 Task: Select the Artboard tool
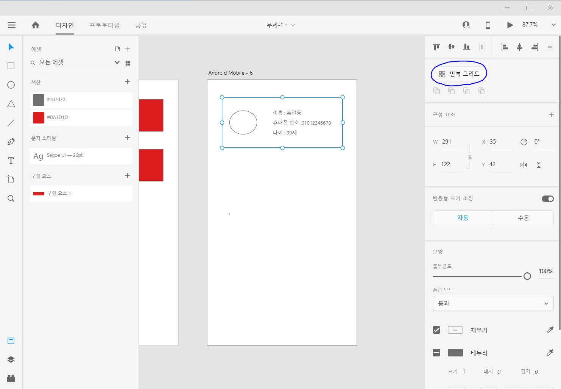pyautogui.click(x=11, y=179)
